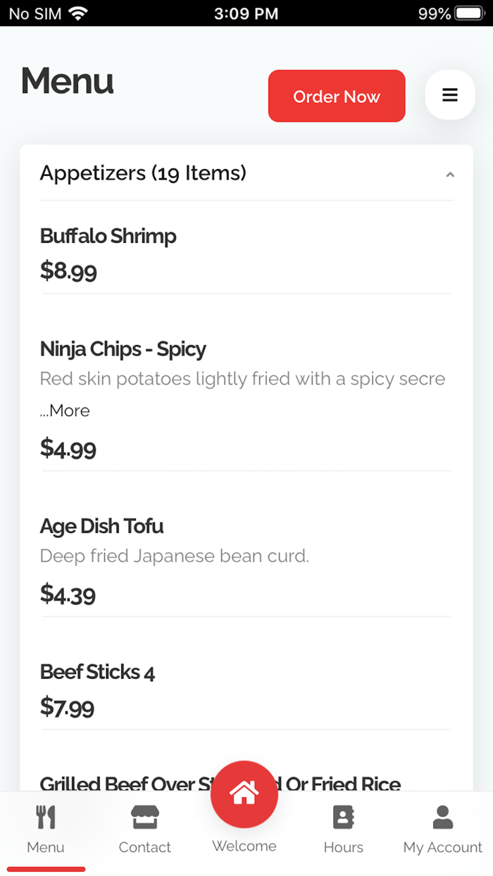493x876 pixels.
Task: Select the Buffalo Shrimp menu item
Action: (x=108, y=237)
